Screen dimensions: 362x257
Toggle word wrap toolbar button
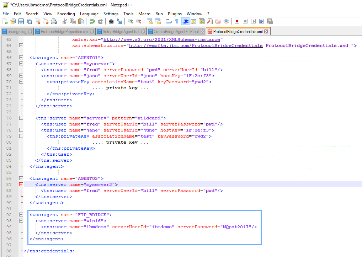169,21
